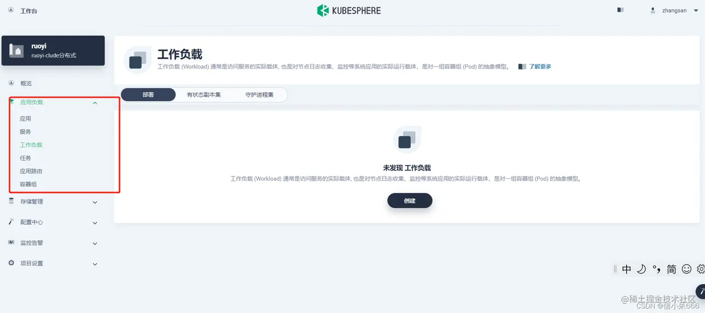Open the 概览 overview page
The height and width of the screenshot is (313, 705).
[25, 83]
